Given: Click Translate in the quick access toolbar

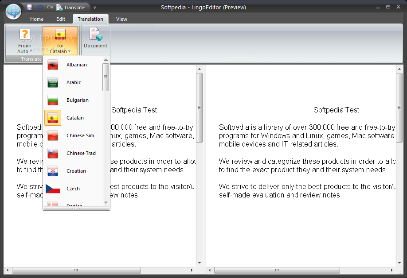Looking at the screenshot, I should tap(70, 8).
